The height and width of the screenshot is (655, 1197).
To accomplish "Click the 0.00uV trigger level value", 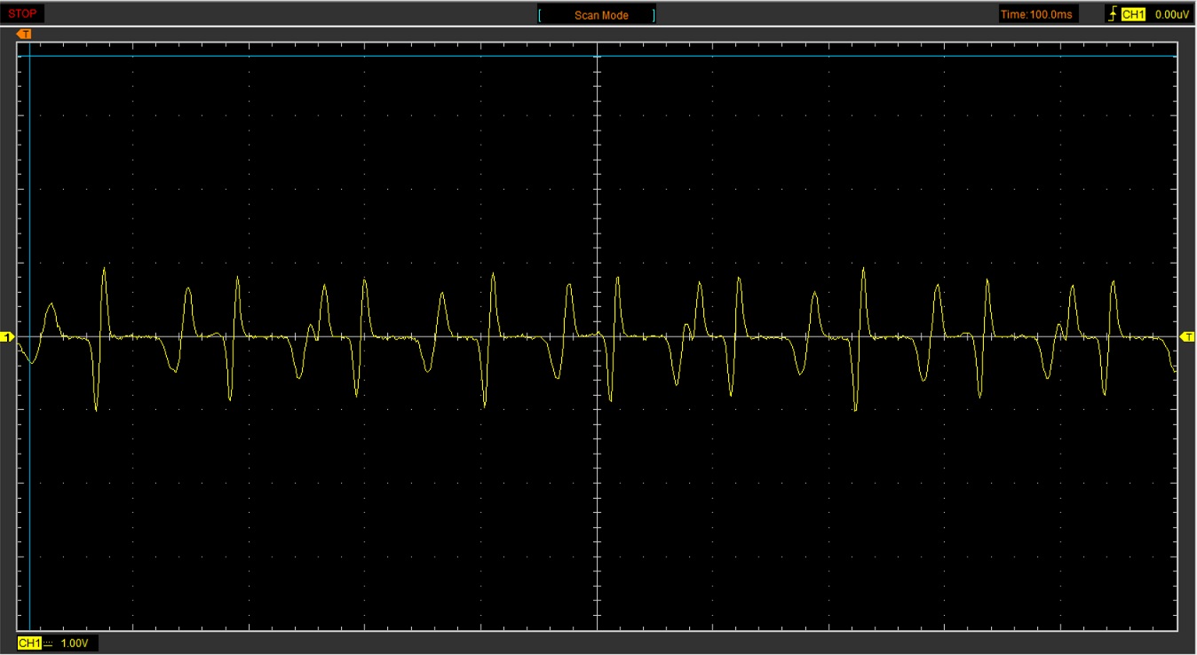I will [x=1171, y=15].
